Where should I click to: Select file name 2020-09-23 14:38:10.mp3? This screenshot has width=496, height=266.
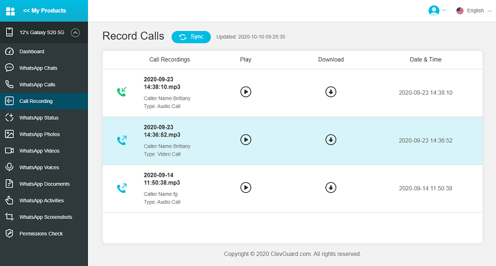162,83
